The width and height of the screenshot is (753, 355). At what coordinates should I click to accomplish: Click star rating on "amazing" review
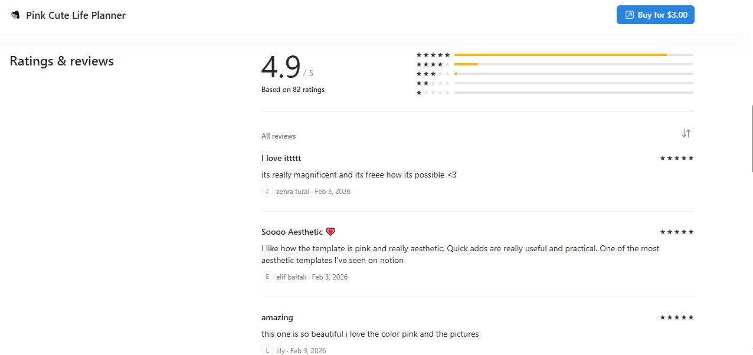coord(676,317)
